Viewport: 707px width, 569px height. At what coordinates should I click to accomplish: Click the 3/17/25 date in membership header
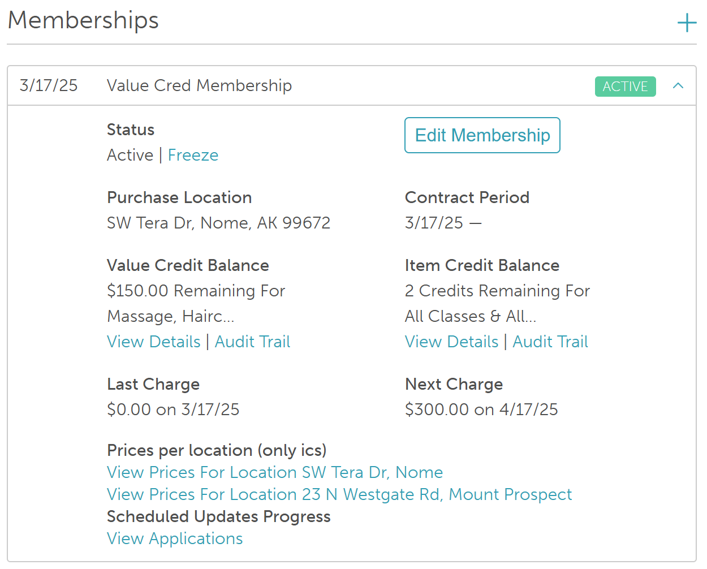(x=49, y=85)
